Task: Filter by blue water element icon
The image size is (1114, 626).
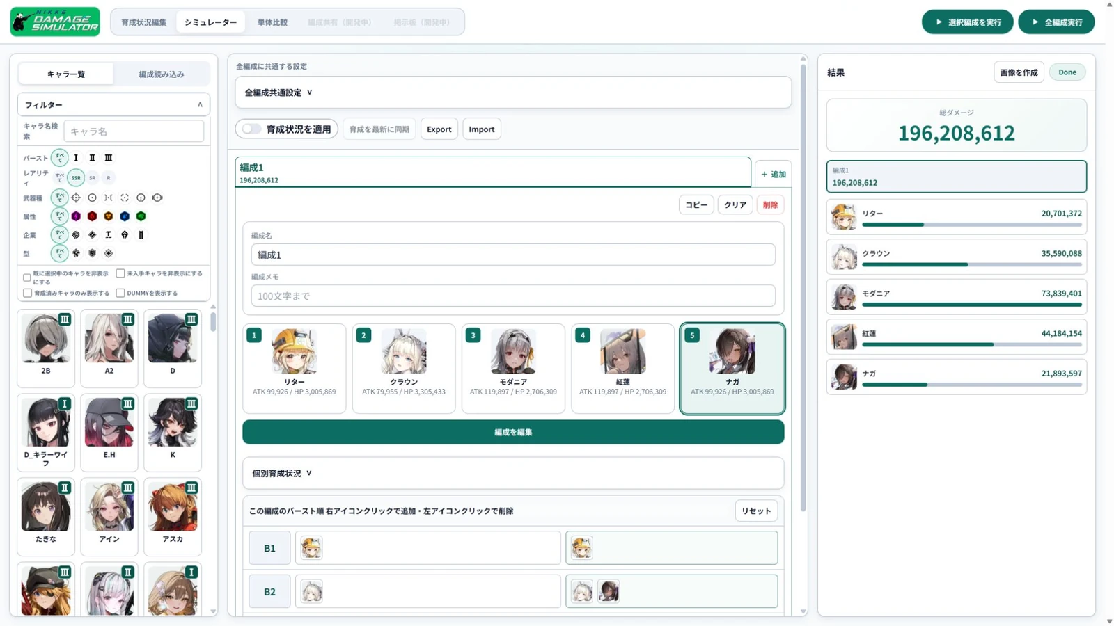Action: [x=125, y=216]
